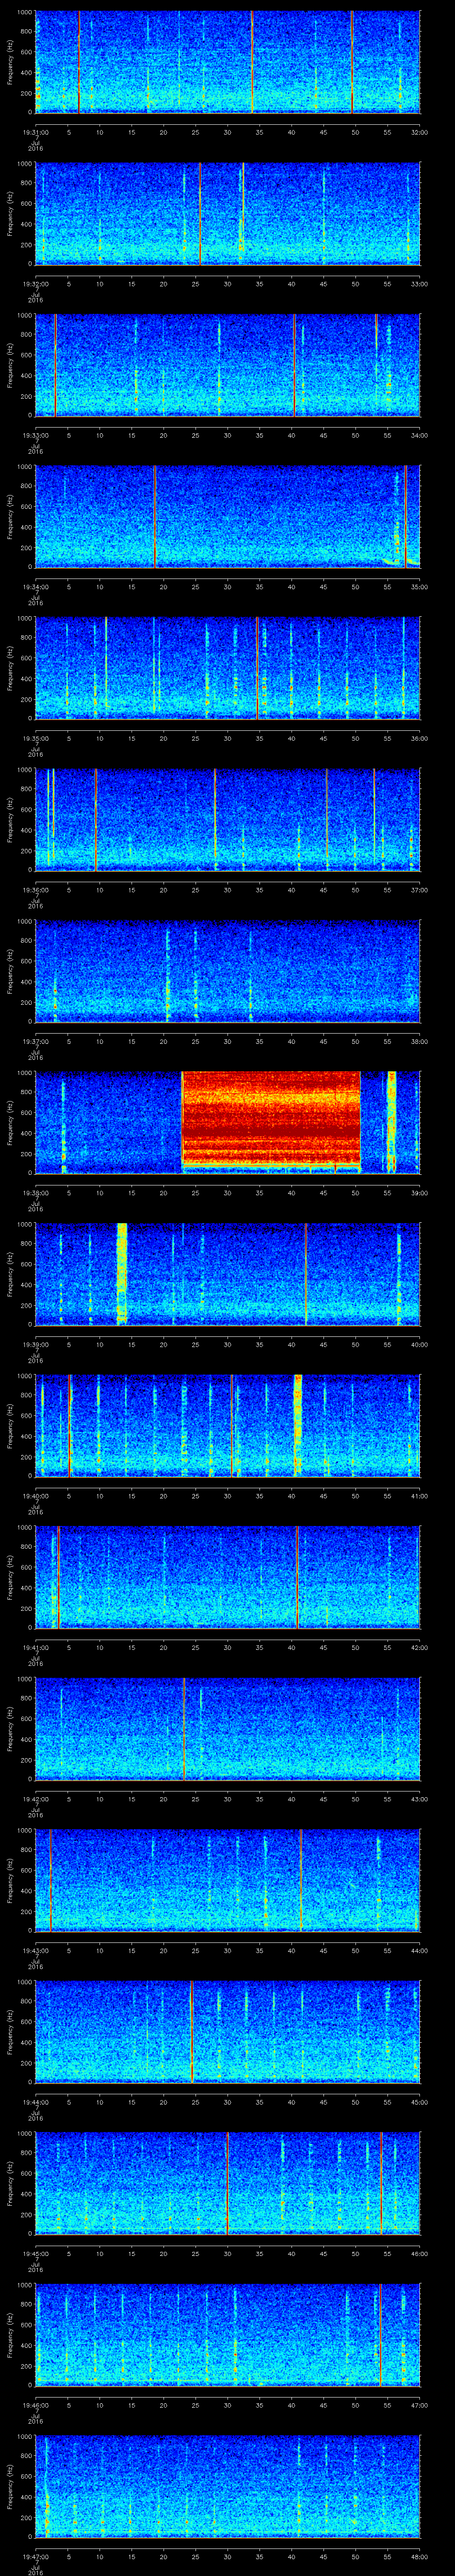Click the 19:39:00 time axis label

pos(35,1344)
